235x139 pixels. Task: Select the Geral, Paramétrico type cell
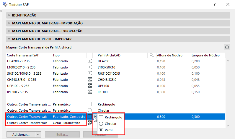pos(66,123)
